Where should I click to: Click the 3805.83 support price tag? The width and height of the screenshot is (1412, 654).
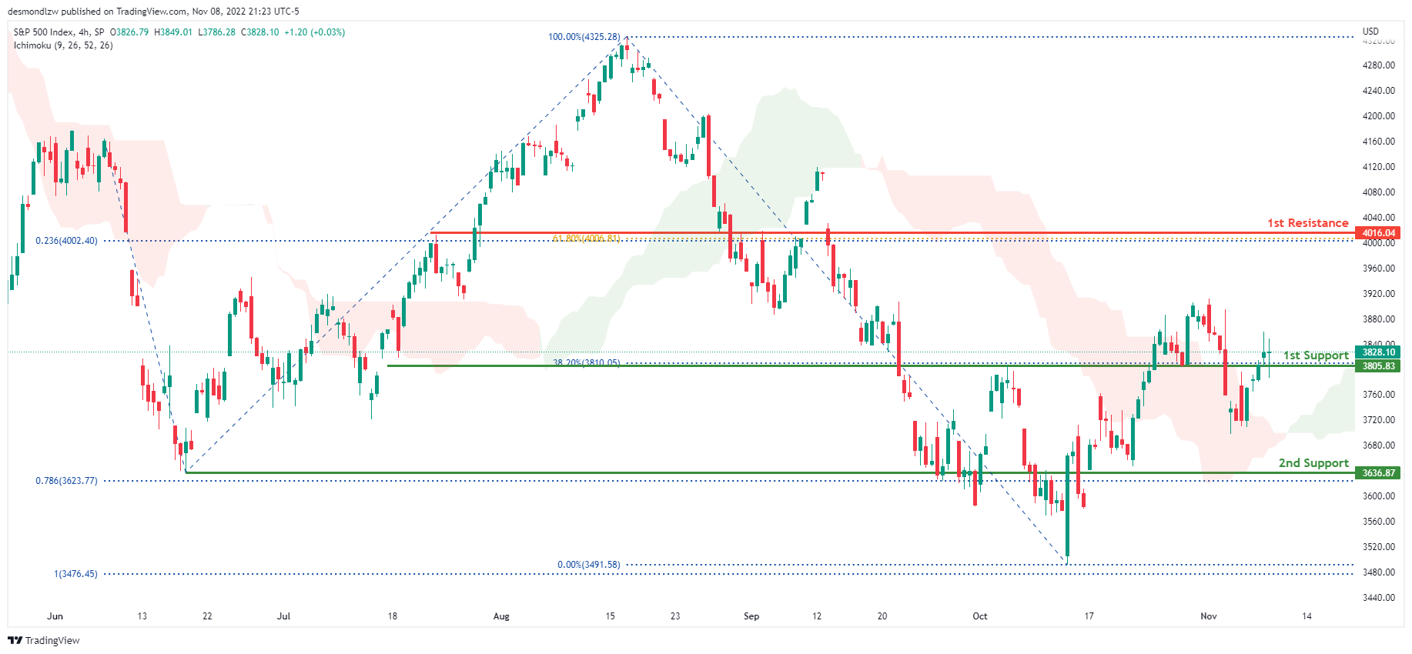point(1377,366)
